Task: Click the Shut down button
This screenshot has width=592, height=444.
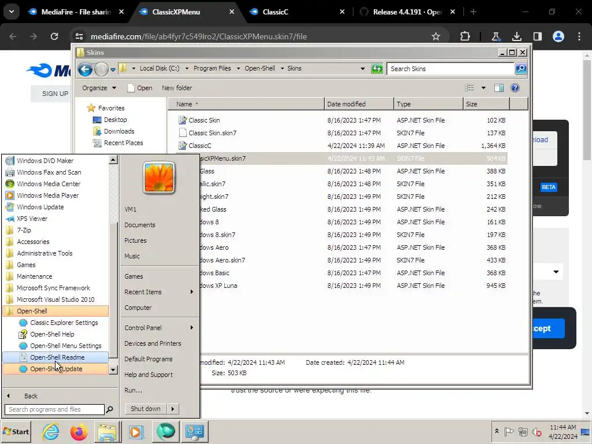Action: 145,409
